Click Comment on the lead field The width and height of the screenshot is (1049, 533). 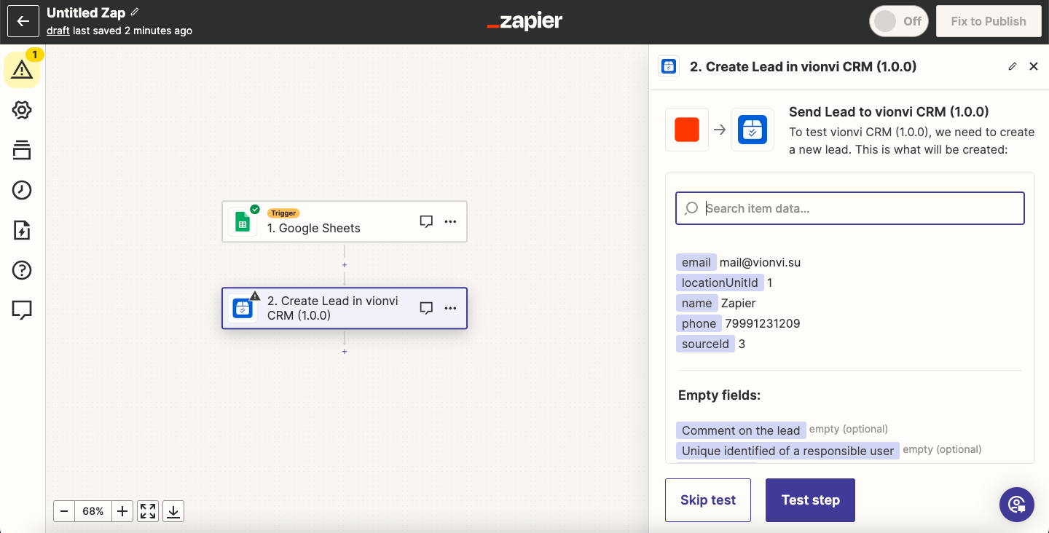pyautogui.click(x=741, y=430)
